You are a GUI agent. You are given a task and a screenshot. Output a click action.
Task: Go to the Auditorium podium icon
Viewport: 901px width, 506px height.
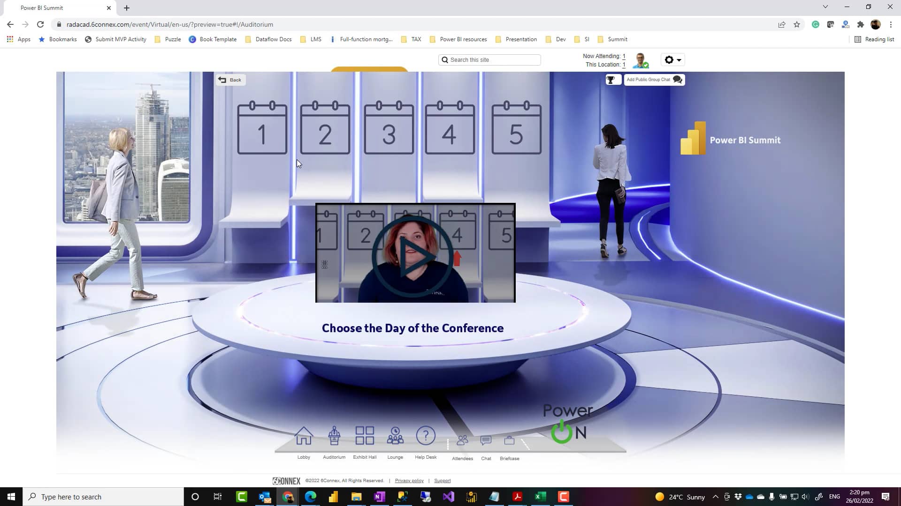click(334, 436)
